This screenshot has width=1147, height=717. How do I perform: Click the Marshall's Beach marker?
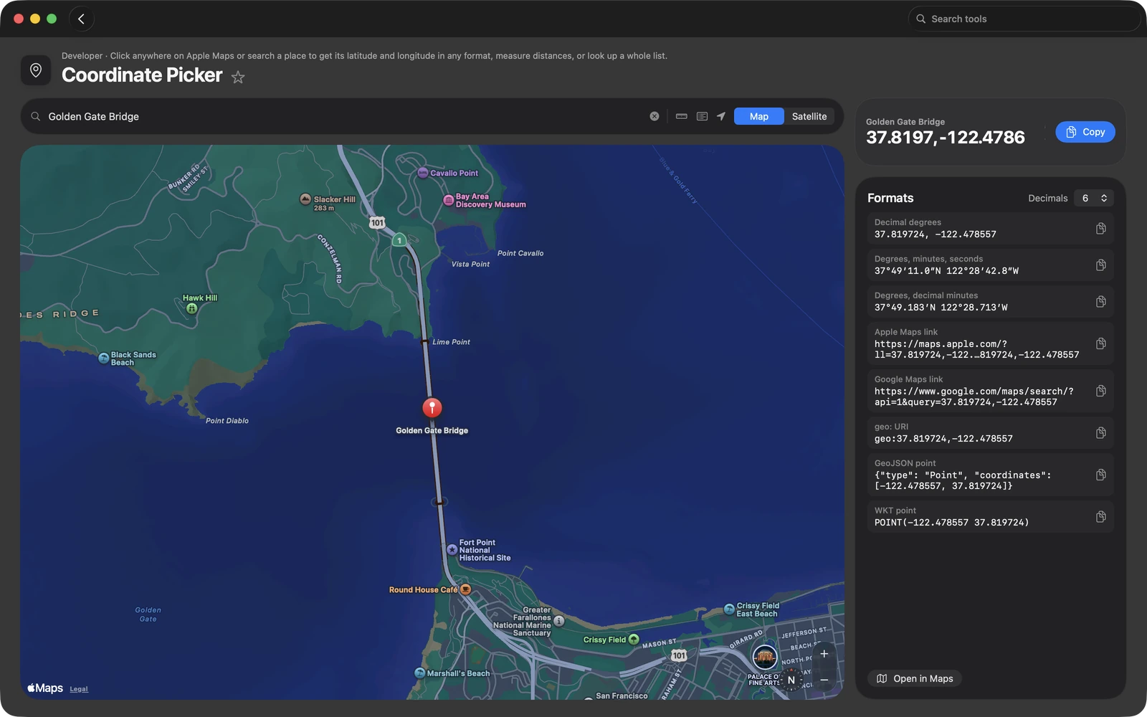(420, 673)
